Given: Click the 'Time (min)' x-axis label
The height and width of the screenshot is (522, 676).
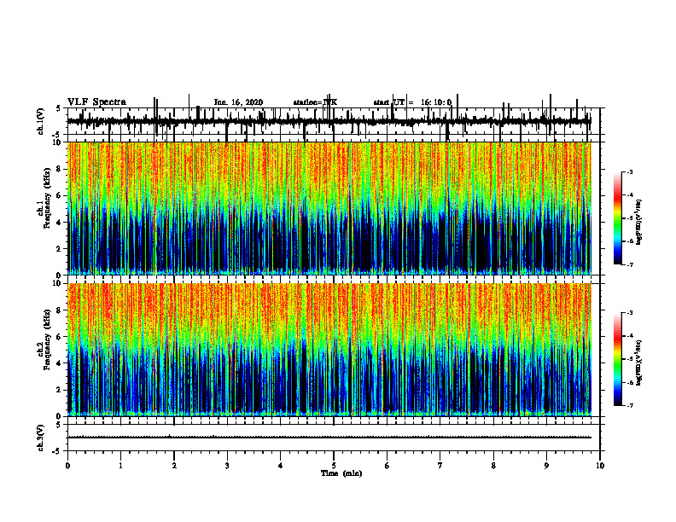Looking at the screenshot, I should [x=341, y=473].
